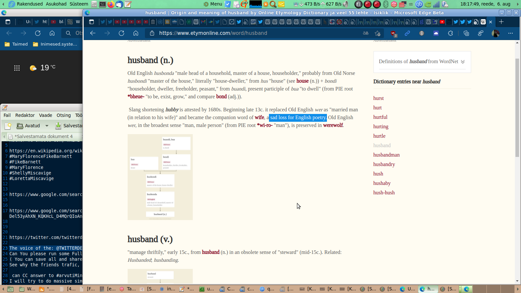Open nearby entry 'hush-hush'
Screen dimensions: 521x293
click(x=384, y=193)
